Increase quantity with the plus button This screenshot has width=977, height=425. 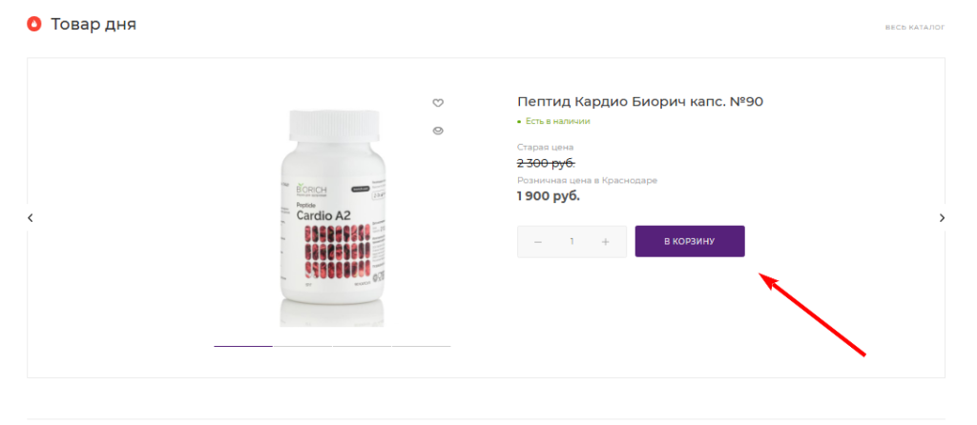[x=606, y=242]
